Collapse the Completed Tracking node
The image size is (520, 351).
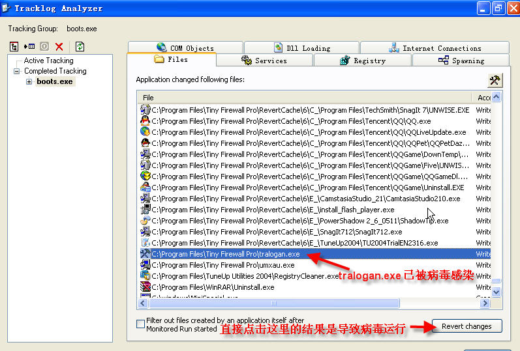(16, 71)
